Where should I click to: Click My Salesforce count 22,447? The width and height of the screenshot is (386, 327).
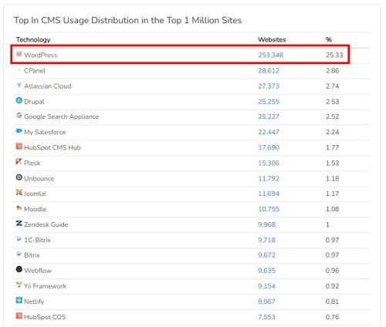(x=269, y=132)
